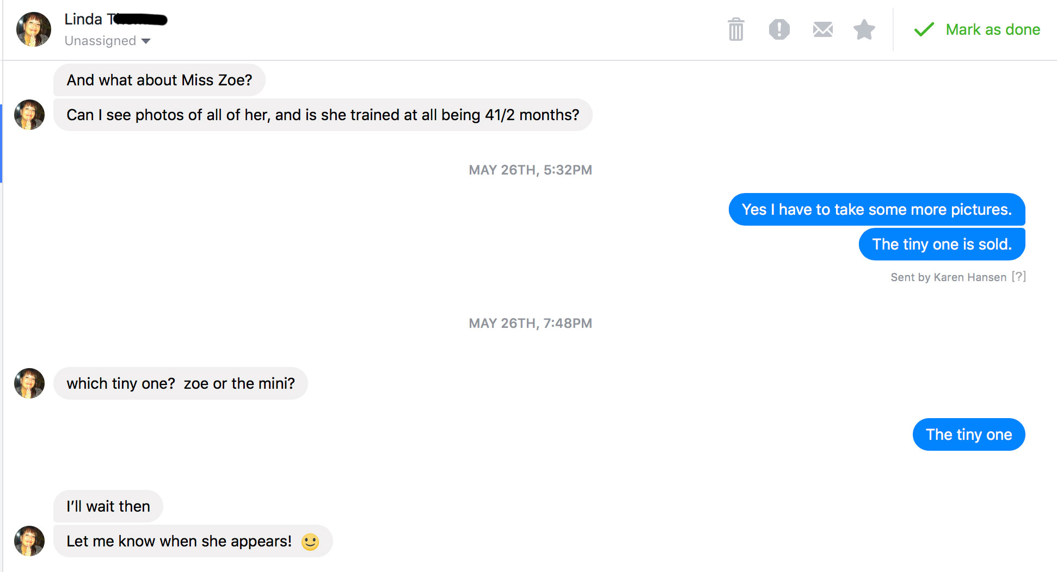This screenshot has width=1057, height=572.
Task: Mark conversation as spam exclamation icon
Action: 779,29
